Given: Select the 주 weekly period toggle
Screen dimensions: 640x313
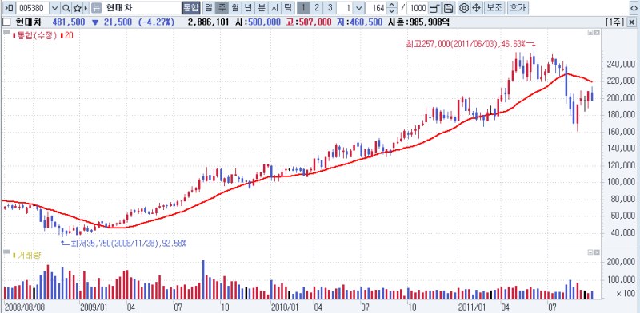Looking at the screenshot, I should (x=222, y=8).
